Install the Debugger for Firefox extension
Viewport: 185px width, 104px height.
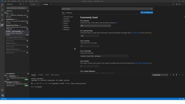click(x=26, y=86)
